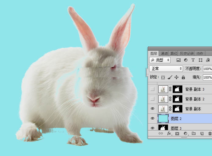Click the link layers icon
The image size is (212, 156).
coord(161,133)
